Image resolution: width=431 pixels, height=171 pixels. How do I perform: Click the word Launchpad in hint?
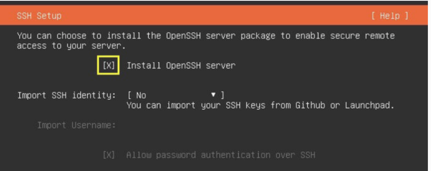[367, 106]
